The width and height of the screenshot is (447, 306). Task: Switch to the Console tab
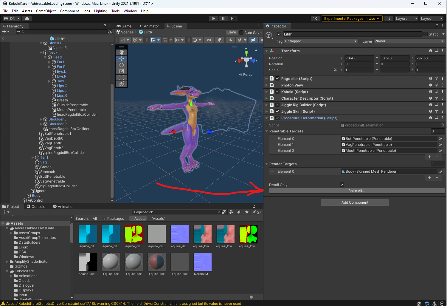(36, 206)
